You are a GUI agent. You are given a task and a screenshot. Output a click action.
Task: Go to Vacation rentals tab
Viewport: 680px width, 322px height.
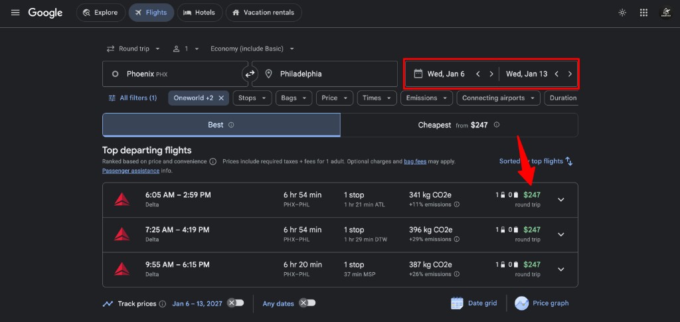click(264, 13)
